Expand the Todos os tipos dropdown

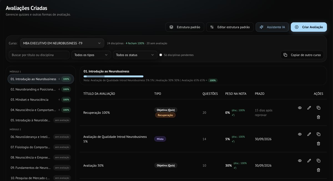91,55
